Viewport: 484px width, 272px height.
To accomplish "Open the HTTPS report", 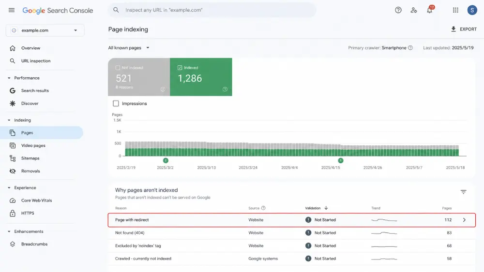I will tap(28, 213).
